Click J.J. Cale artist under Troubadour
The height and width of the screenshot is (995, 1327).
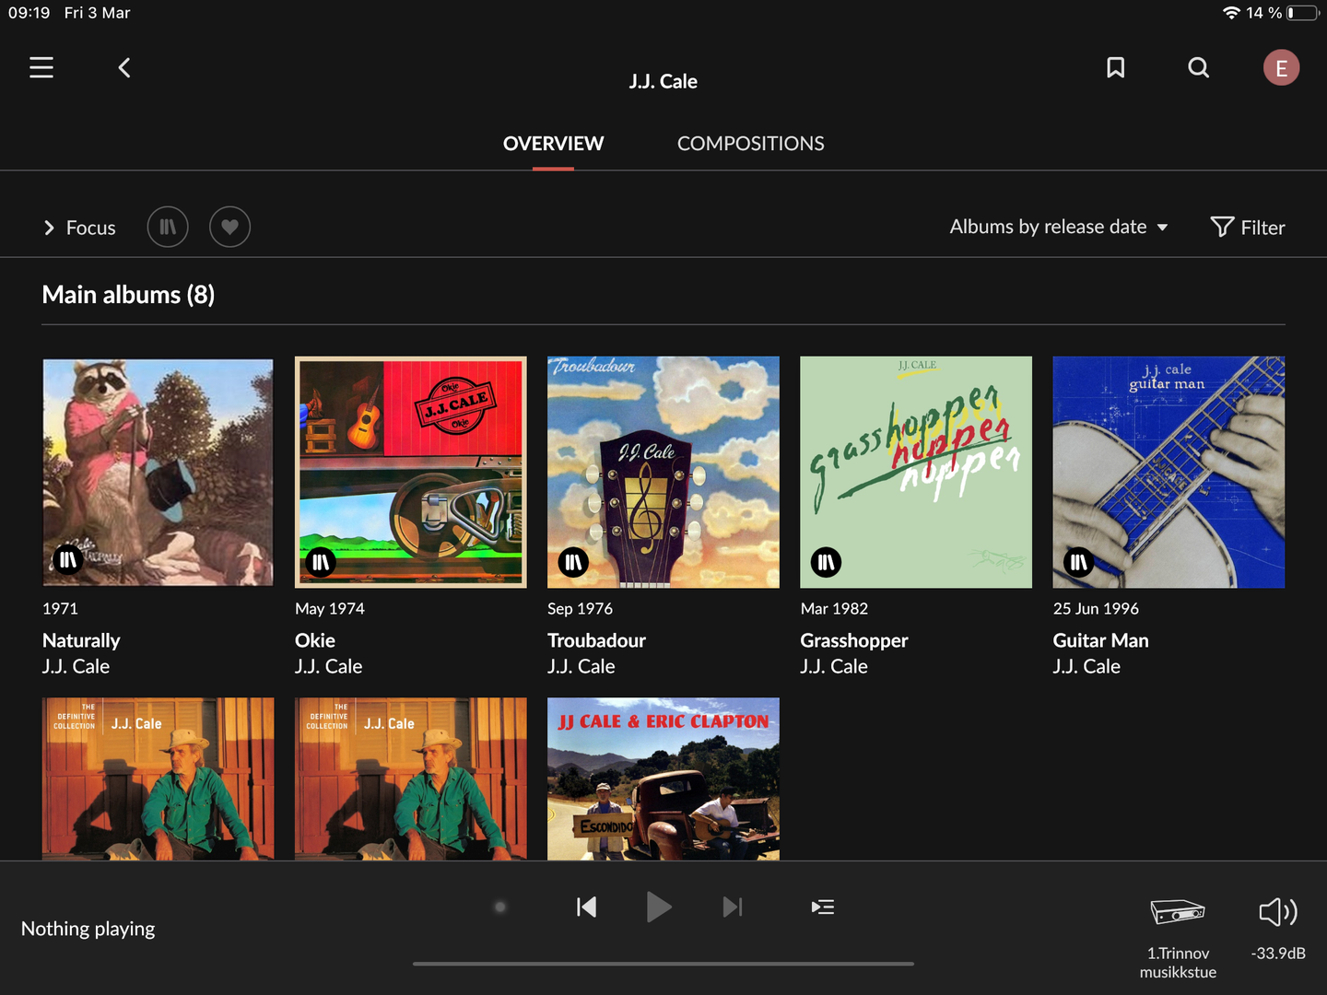[581, 666]
